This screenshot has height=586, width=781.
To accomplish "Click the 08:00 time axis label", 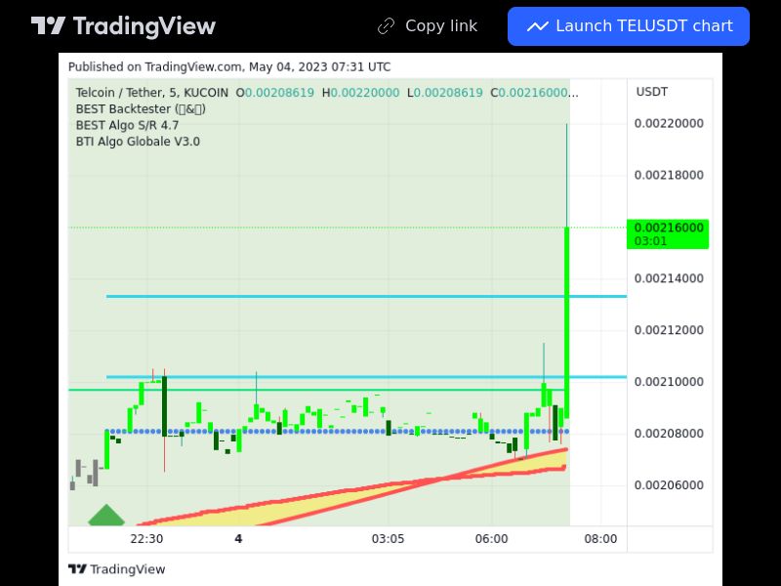I will point(600,539).
